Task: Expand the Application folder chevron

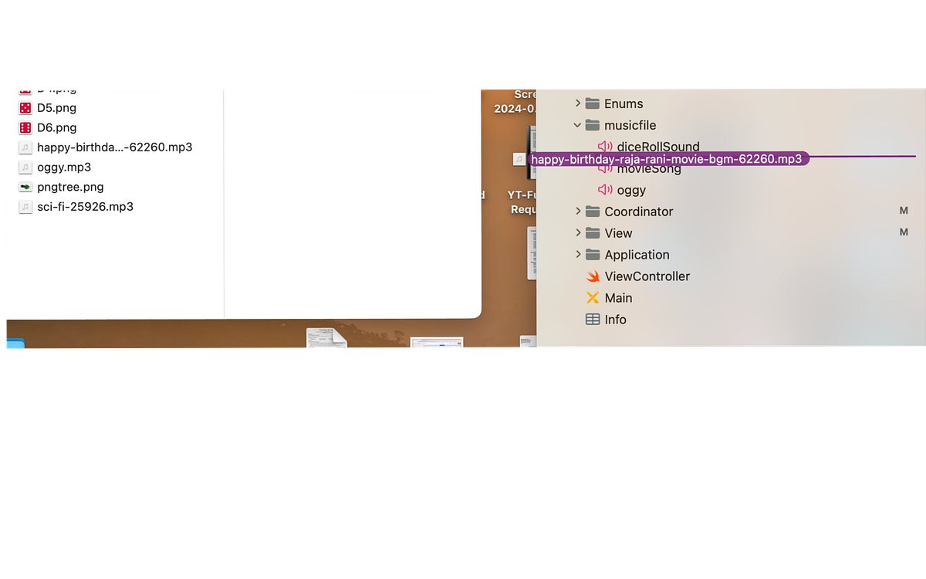Action: point(578,254)
